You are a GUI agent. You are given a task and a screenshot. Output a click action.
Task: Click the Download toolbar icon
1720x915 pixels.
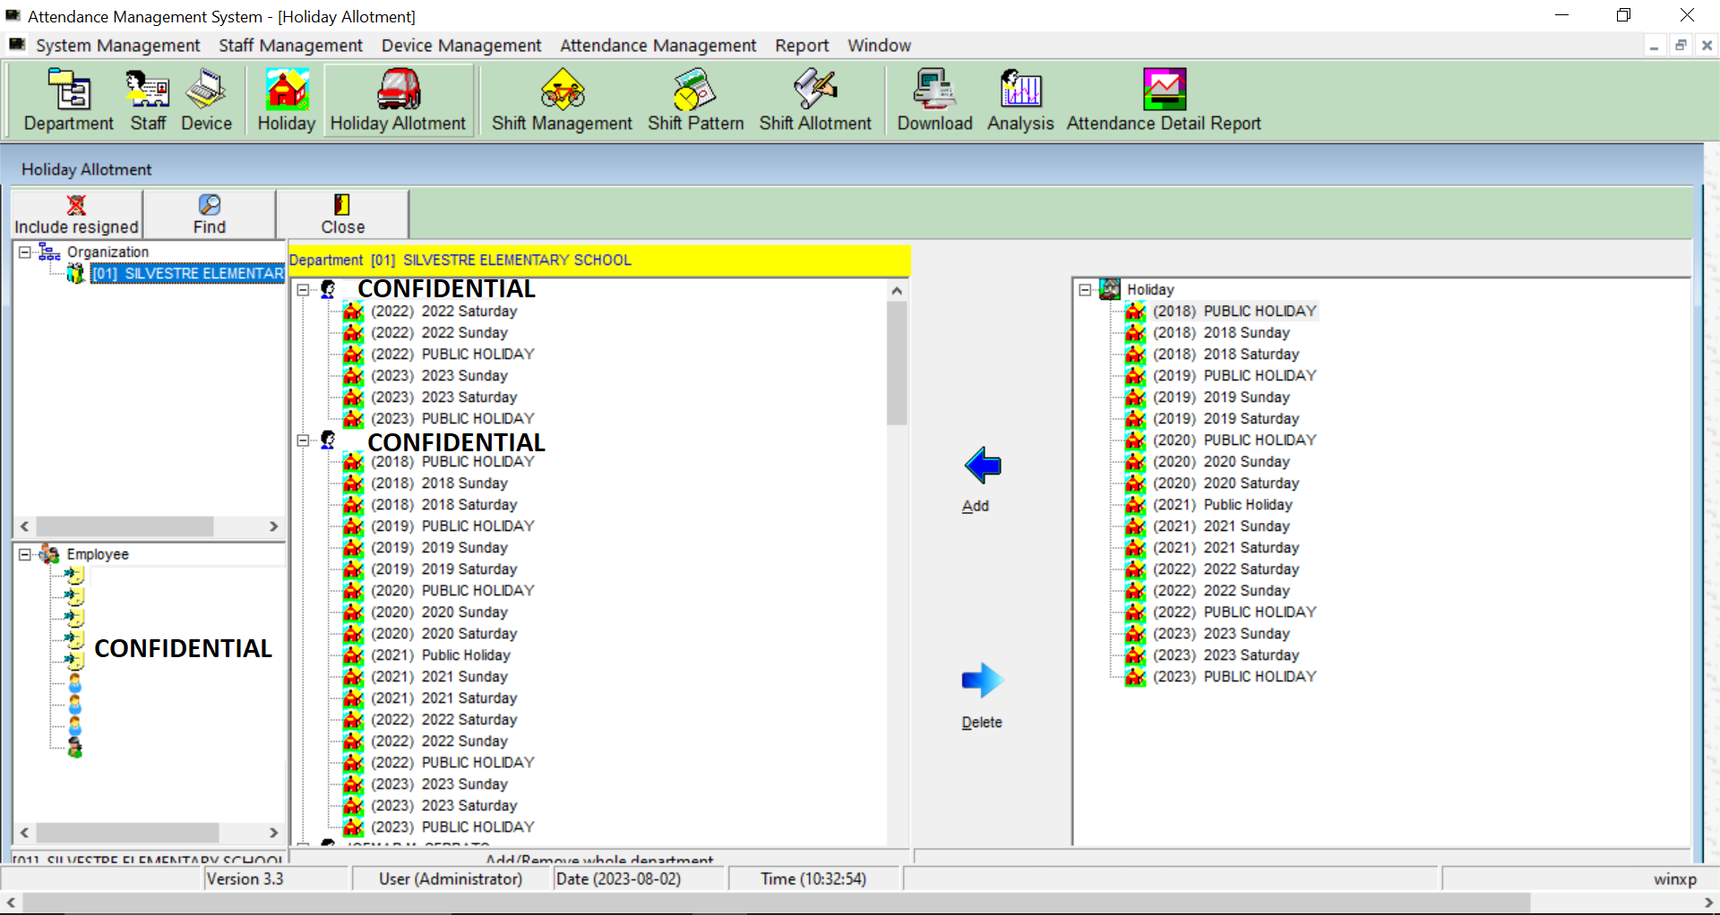[x=934, y=100]
